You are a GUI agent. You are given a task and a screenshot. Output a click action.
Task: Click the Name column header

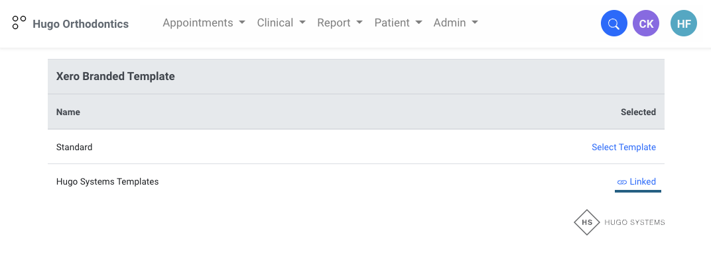[x=68, y=112]
